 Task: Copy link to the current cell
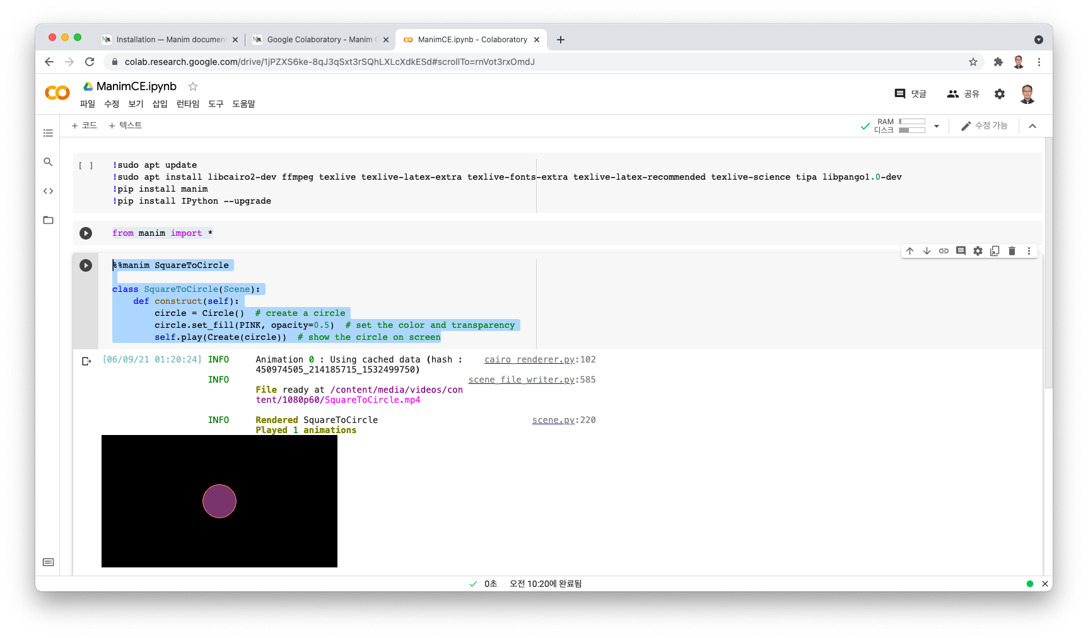pos(944,250)
